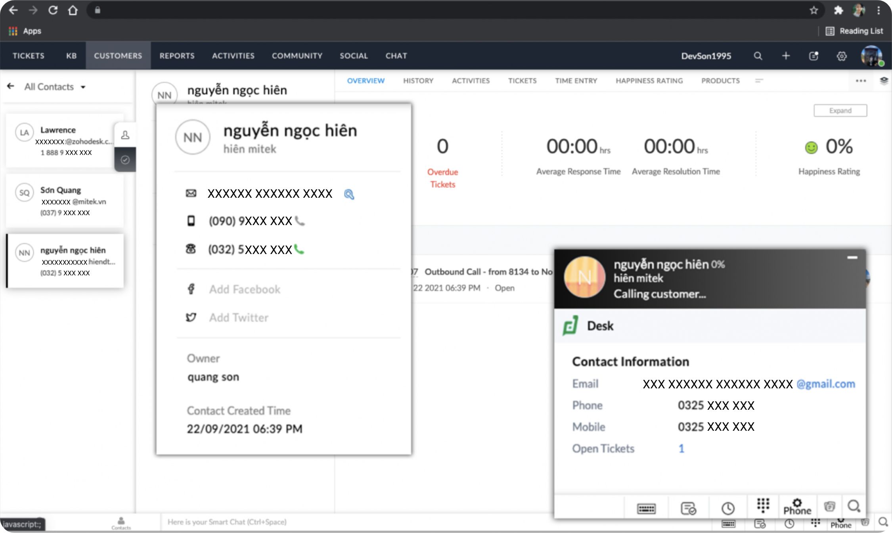The height and width of the screenshot is (533, 892).
Task: Open the Open Tickets count link
Action: 681,449
